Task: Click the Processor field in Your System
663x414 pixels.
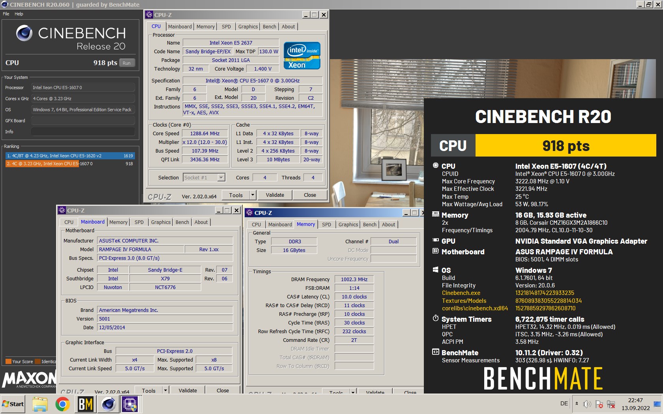Action: tap(83, 88)
